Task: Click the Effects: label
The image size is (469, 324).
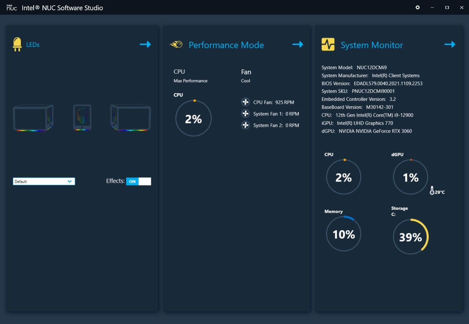Action: (x=115, y=181)
